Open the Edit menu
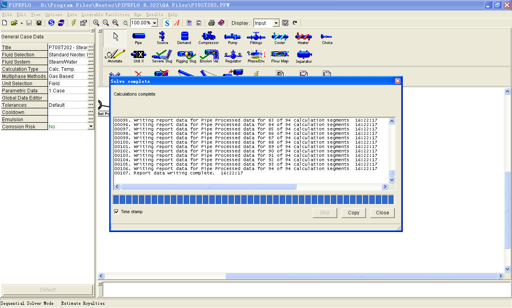512x308 pixels. (x=21, y=14)
